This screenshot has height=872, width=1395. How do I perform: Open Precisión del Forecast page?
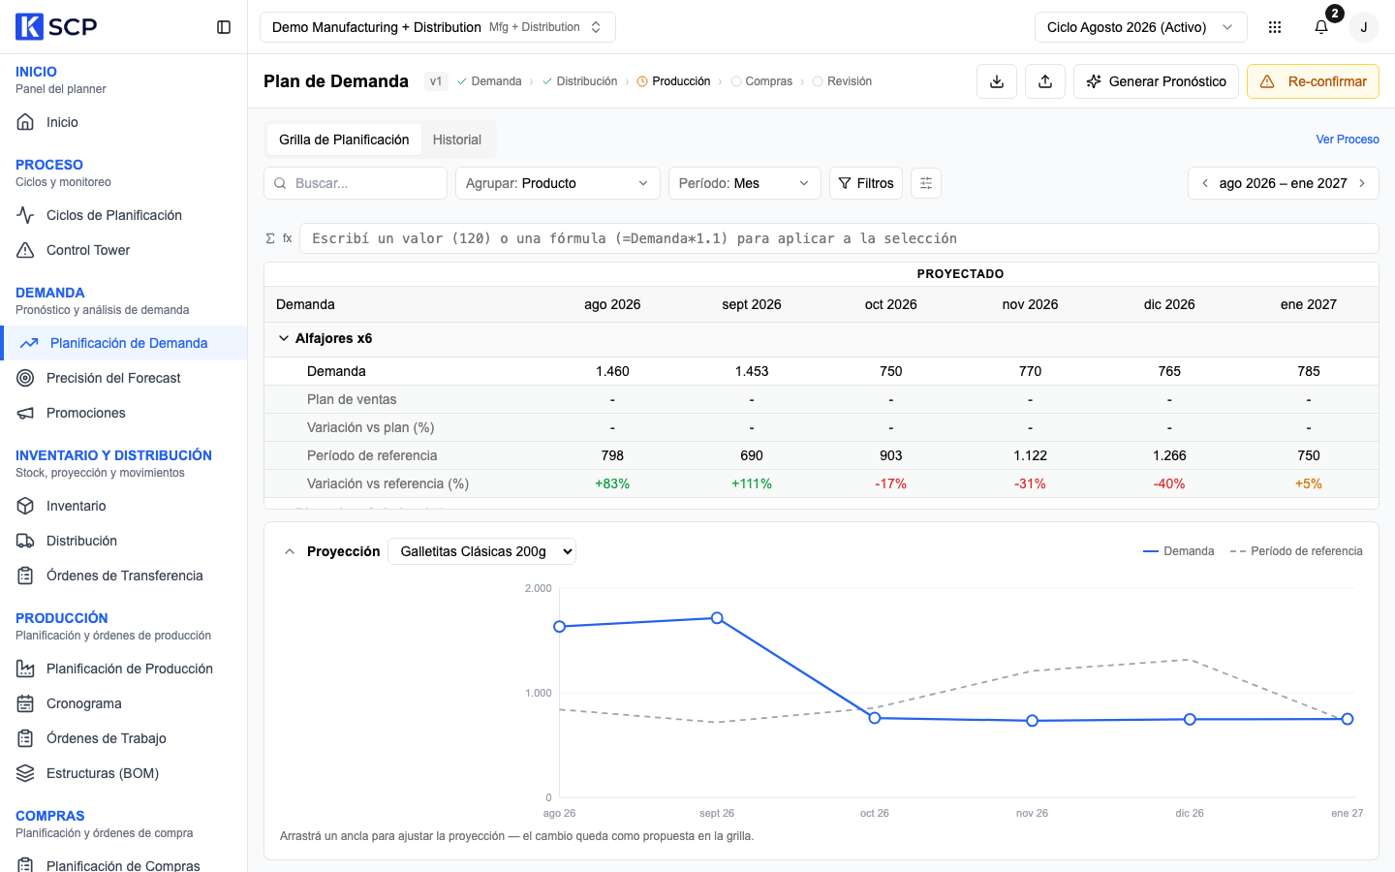(124, 378)
